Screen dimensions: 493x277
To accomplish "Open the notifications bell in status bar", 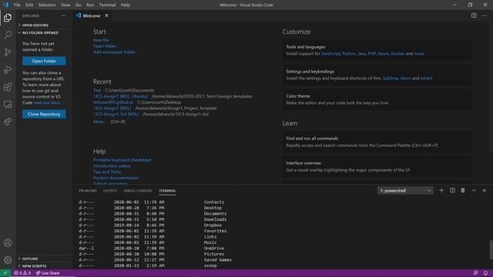I will 485,273.
